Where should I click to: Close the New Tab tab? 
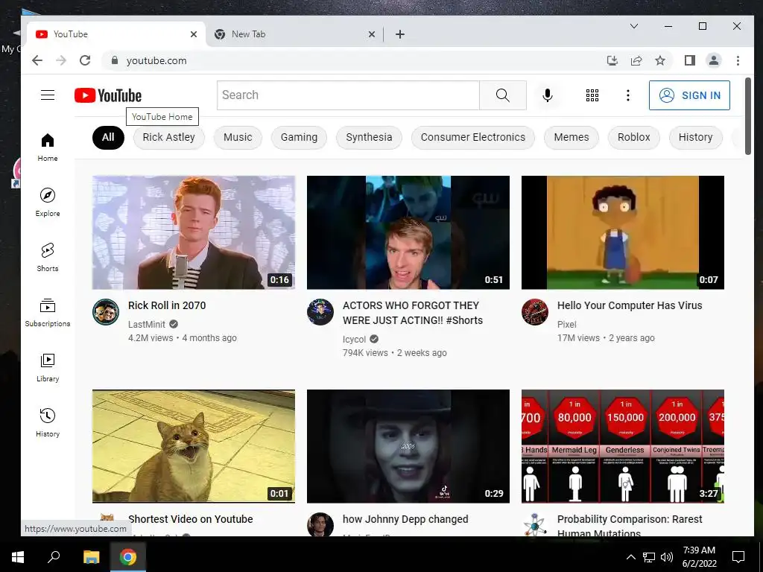point(371,34)
